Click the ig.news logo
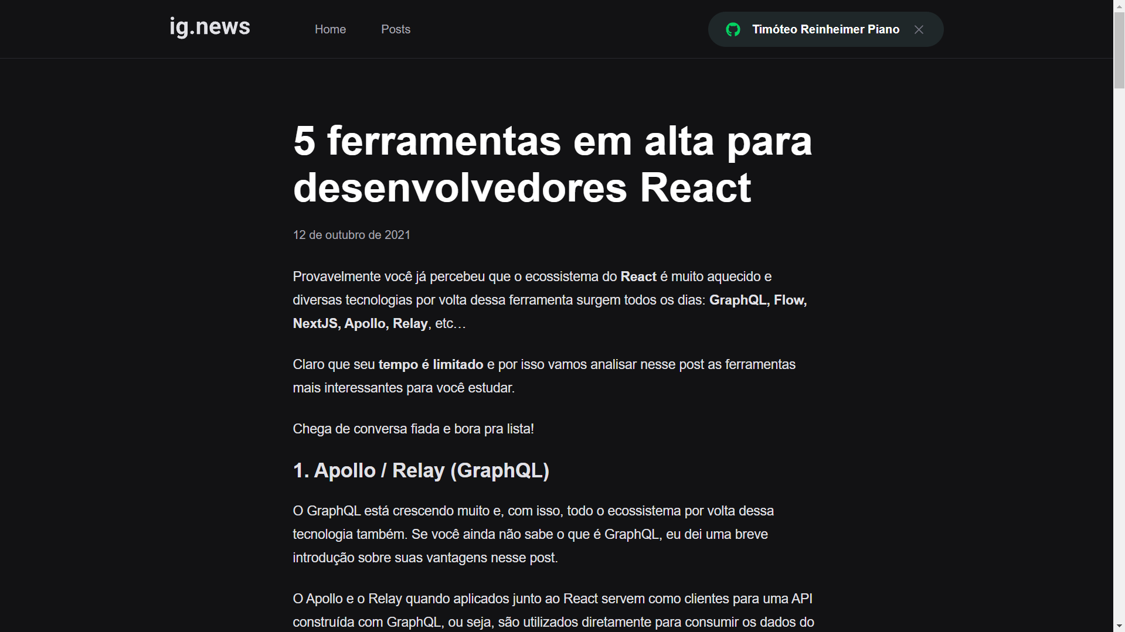The height and width of the screenshot is (632, 1125). (x=210, y=27)
